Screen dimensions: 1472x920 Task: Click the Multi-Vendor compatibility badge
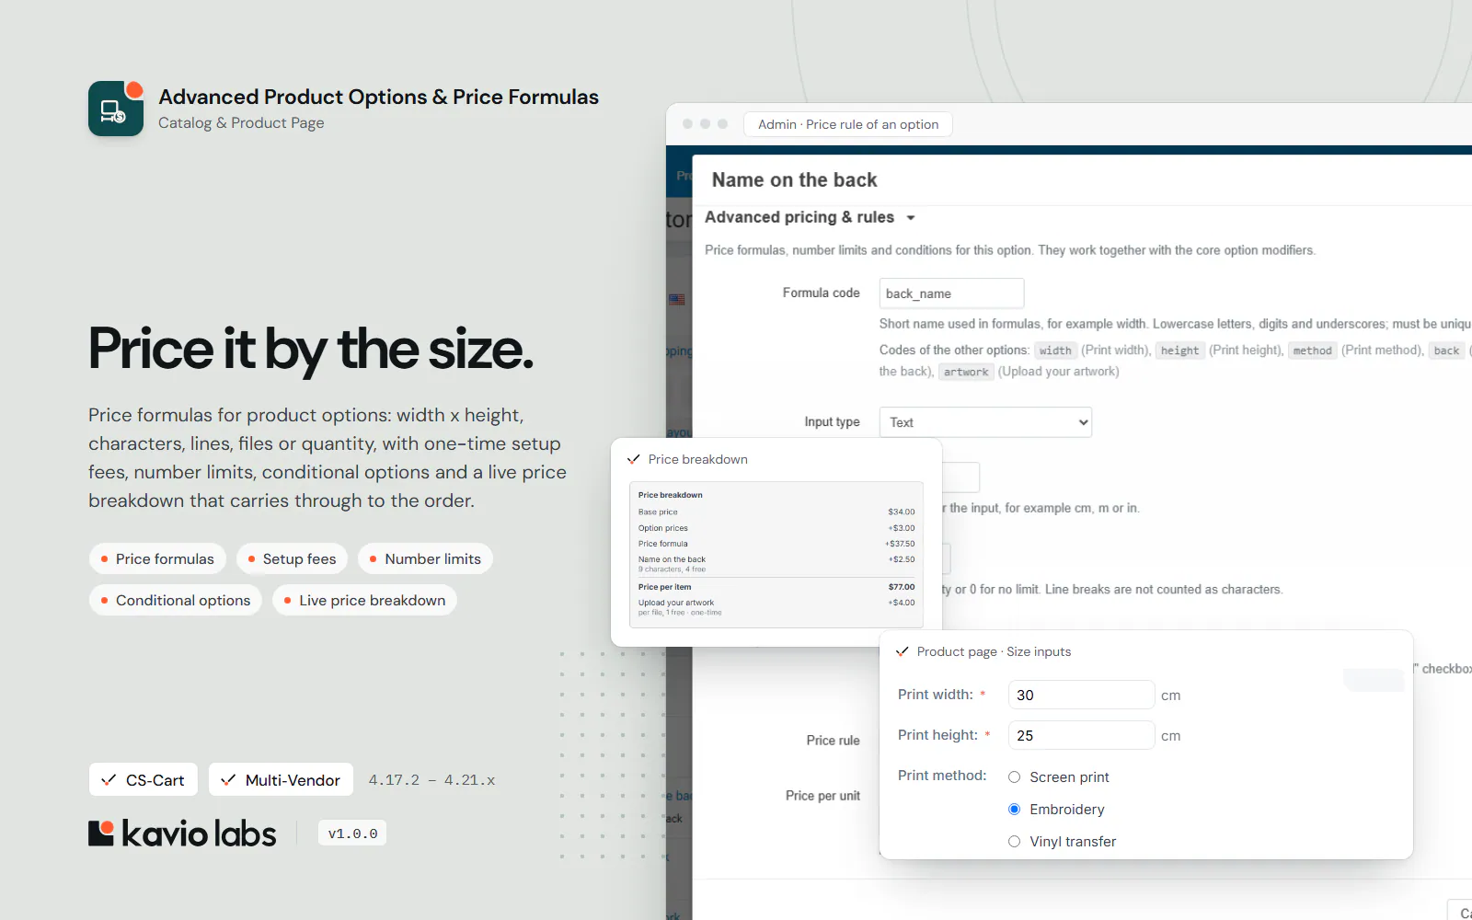coord(282,780)
